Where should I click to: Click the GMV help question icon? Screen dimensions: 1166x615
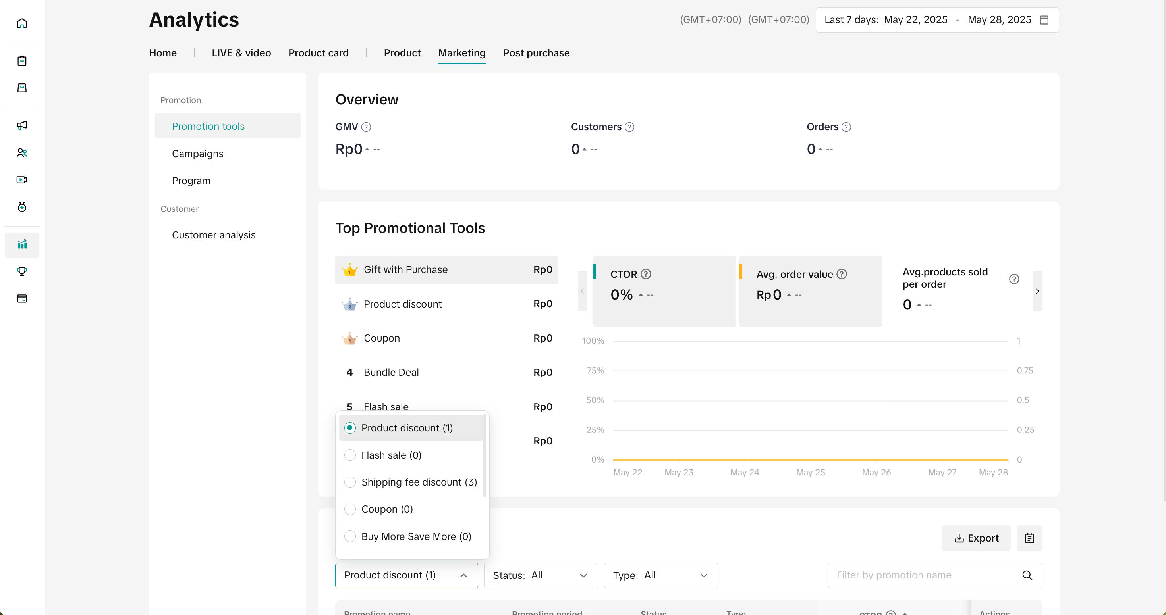366,127
